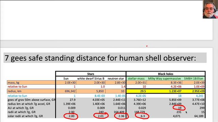Click the blue value 1.4E-05
Screen dimensions: 218x122
point(120,96)
